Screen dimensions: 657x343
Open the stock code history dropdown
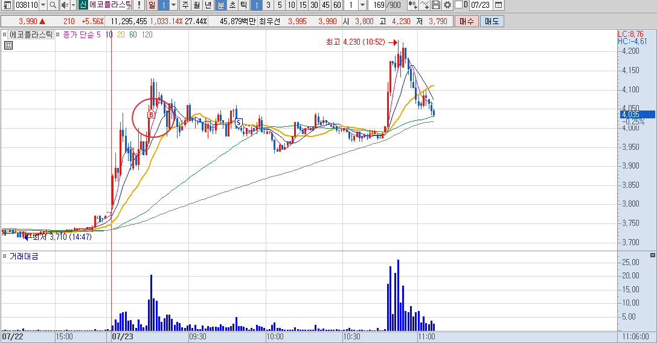tap(43, 5)
